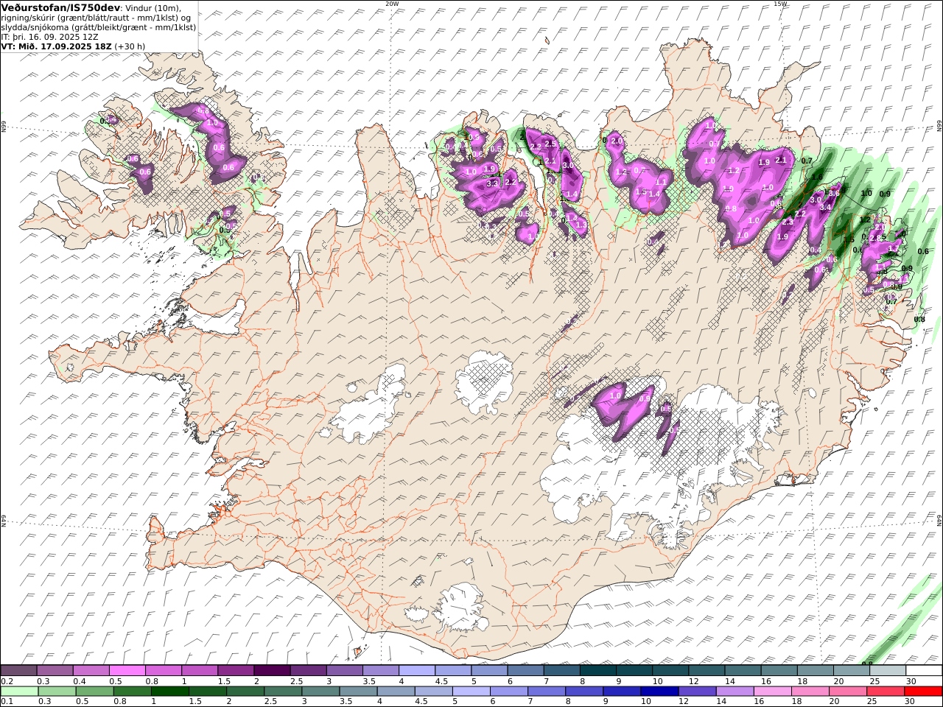Select the upper legend orchid swatch labelled 0.4
The height and width of the screenshot is (707, 943).
tap(91, 671)
